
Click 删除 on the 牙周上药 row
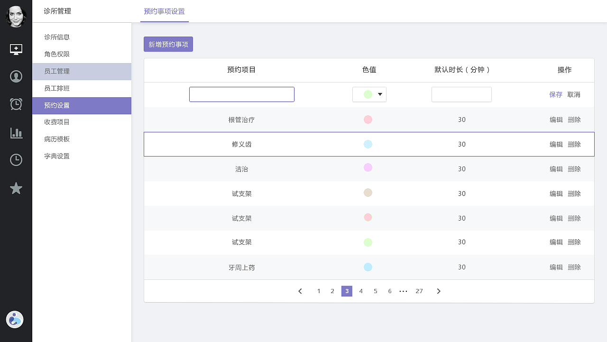point(574,267)
